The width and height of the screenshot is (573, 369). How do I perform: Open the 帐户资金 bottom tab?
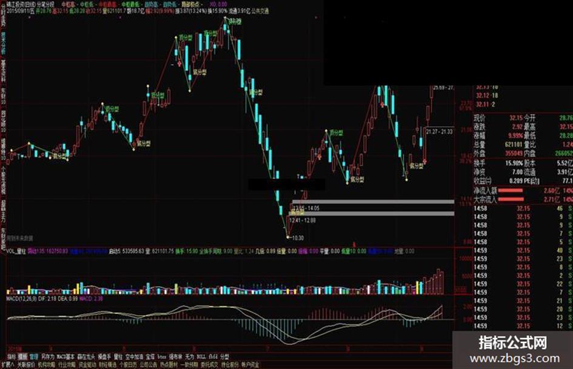click(x=250, y=365)
